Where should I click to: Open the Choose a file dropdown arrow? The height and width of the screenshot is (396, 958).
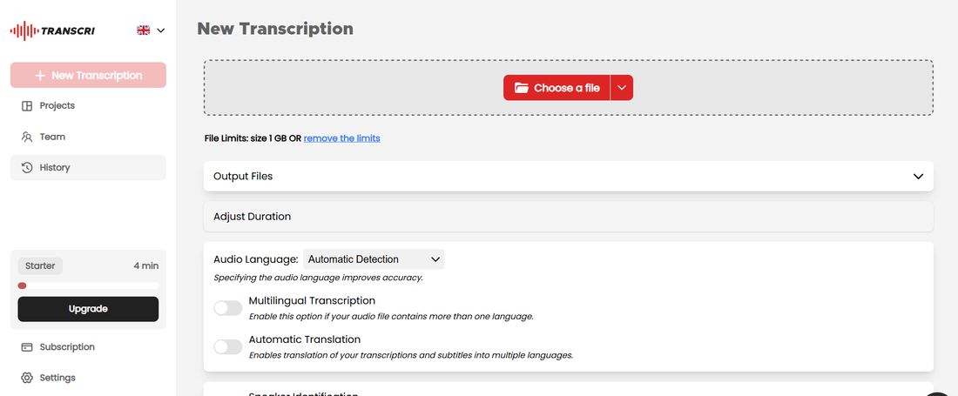pos(622,88)
